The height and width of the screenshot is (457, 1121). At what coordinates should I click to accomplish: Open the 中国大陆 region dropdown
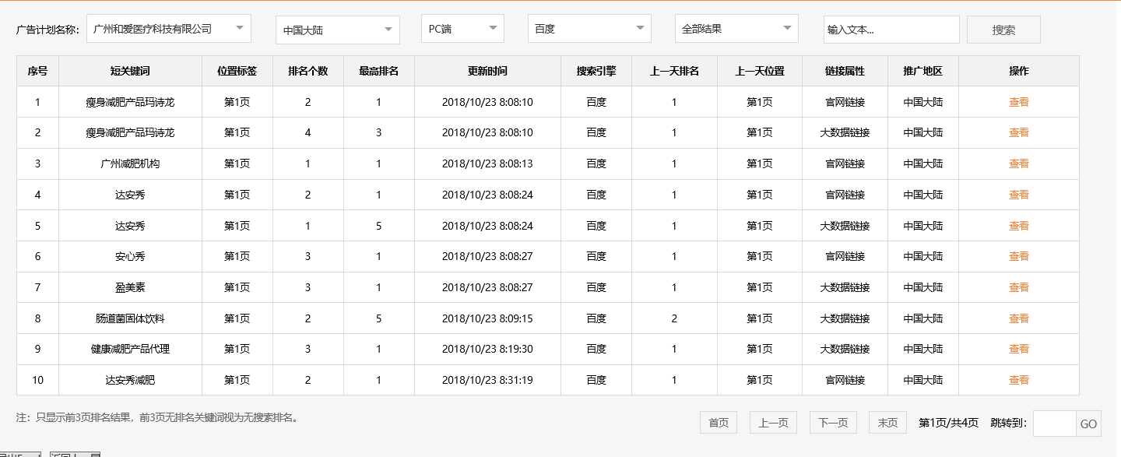tap(336, 28)
